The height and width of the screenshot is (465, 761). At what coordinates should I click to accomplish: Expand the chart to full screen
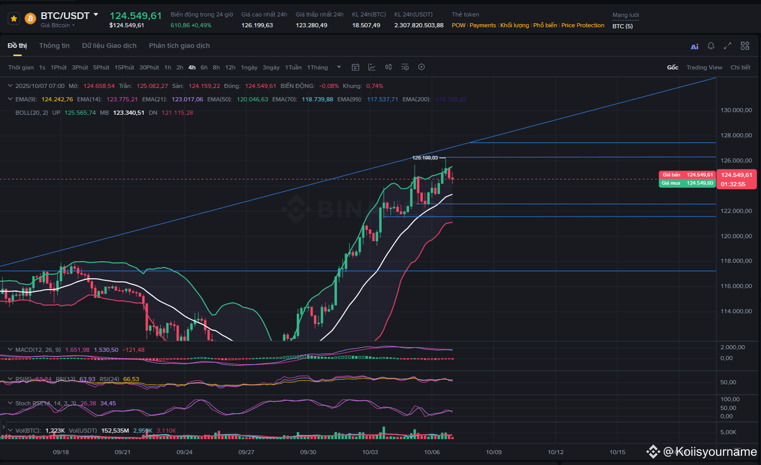tap(728, 46)
